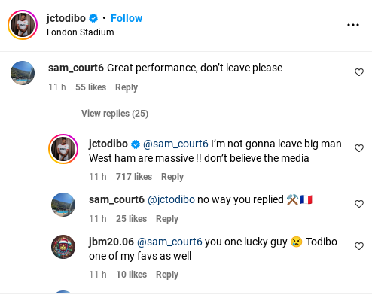View the 55 likes on the top comment
Image resolution: width=372 pixels, height=295 pixels.
coord(90,87)
